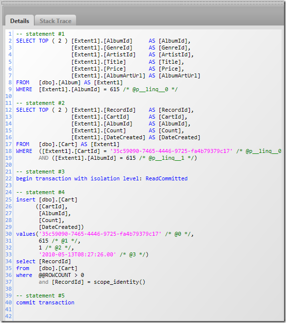Click the 'commit transaction' line
This screenshot has height=323, width=286.
click(x=45, y=302)
